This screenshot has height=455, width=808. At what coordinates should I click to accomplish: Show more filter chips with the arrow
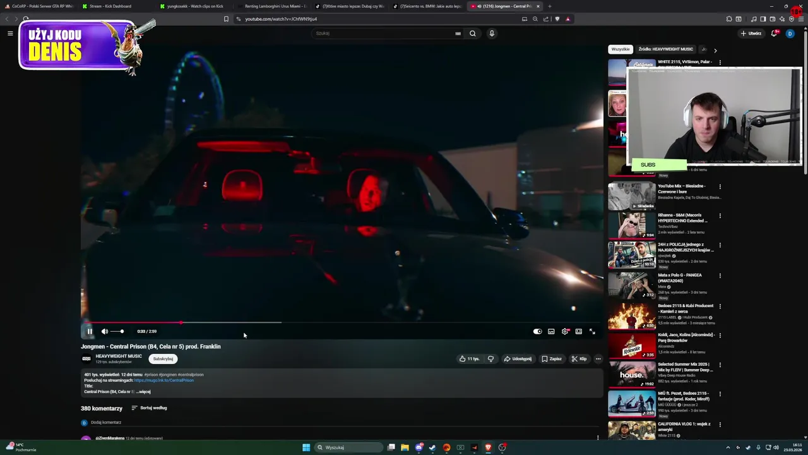(715, 50)
